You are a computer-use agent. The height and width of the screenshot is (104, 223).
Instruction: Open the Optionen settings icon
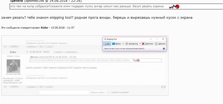pyautogui.click(x=156, y=44)
